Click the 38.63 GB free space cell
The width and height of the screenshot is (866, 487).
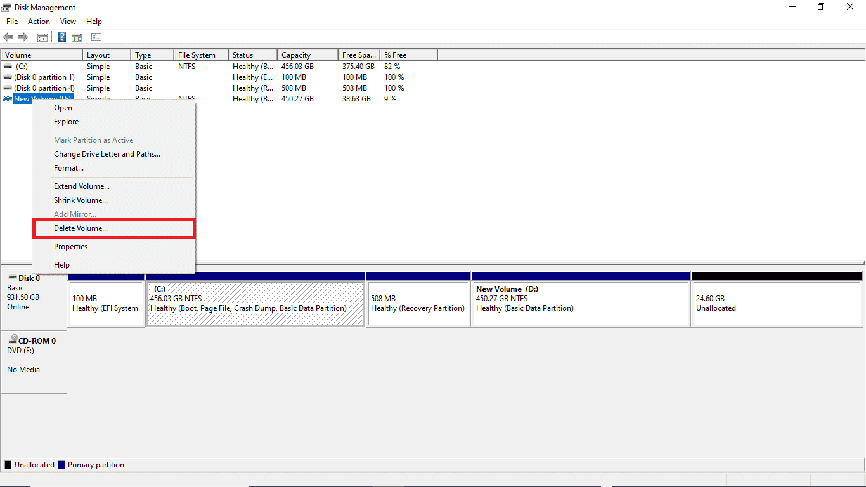356,98
